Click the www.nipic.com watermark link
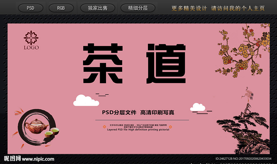The width and height of the screenshot is (277, 164). (x=38, y=159)
